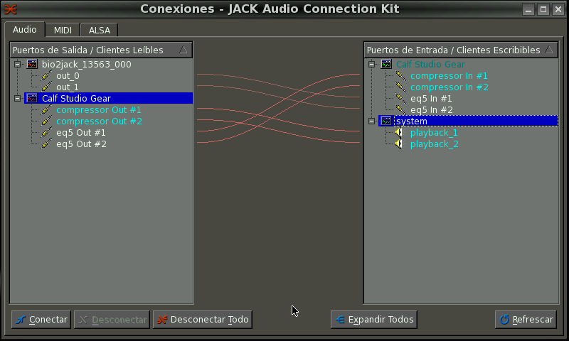The image size is (569, 341).
Task: Select the compressor In #2 port
Action: [450, 87]
